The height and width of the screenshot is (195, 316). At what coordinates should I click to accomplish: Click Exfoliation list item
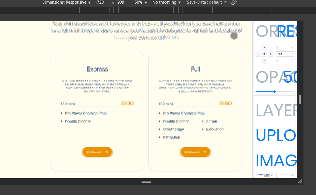pos(215,129)
